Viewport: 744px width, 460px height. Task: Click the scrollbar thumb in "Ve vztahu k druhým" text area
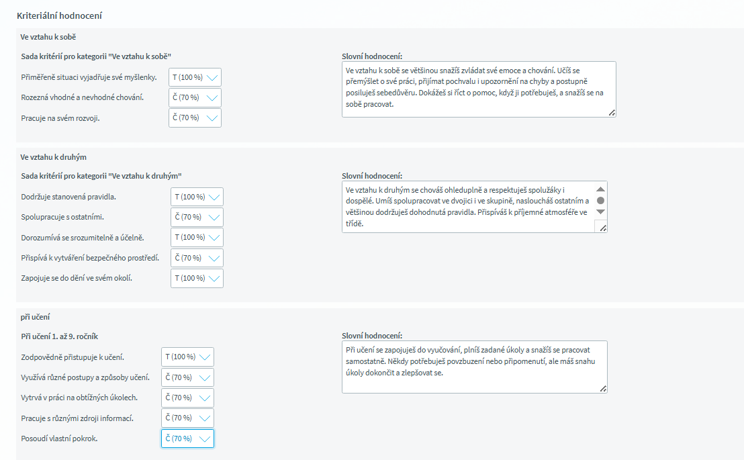pos(600,200)
